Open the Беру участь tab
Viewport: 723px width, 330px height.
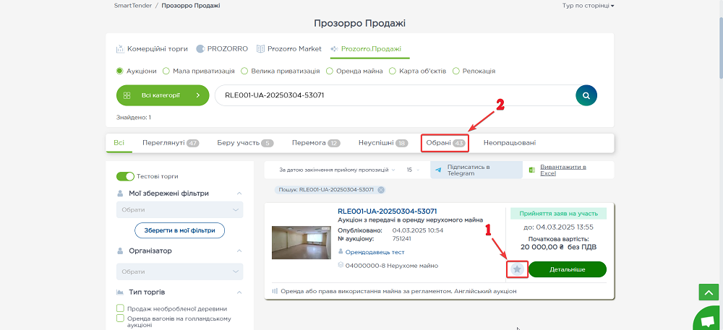point(244,143)
